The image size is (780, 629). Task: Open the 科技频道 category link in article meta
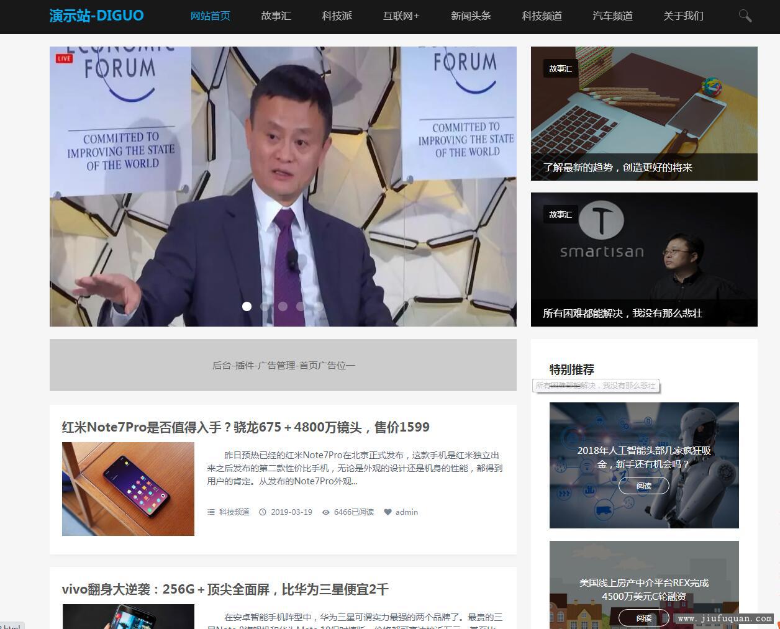234,512
